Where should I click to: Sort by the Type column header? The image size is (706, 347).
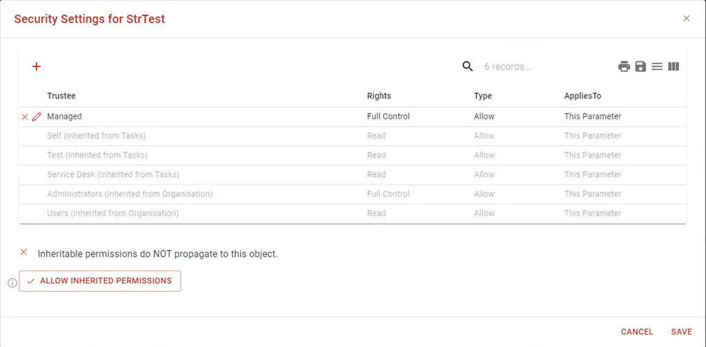(483, 96)
